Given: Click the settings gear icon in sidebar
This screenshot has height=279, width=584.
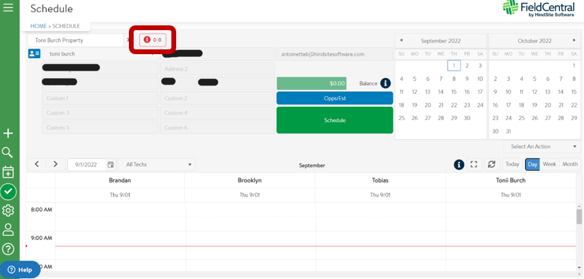Looking at the screenshot, I should [x=8, y=210].
